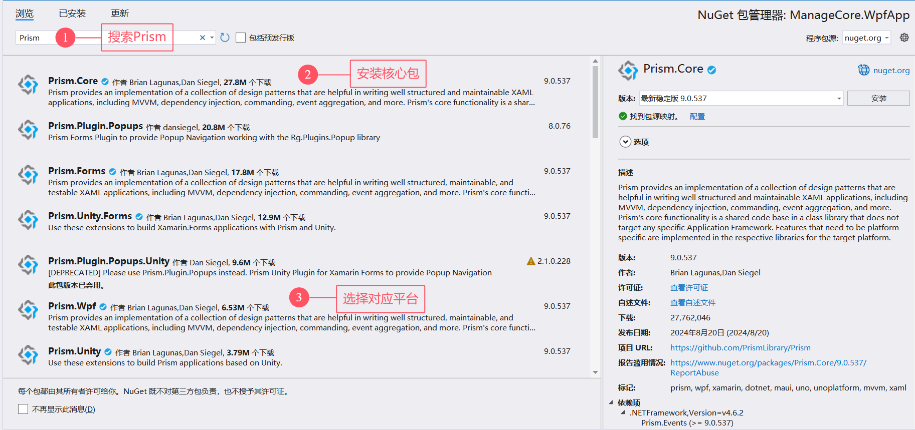Open the search box history dropdown
Image resolution: width=915 pixels, height=430 pixels.
(212, 38)
